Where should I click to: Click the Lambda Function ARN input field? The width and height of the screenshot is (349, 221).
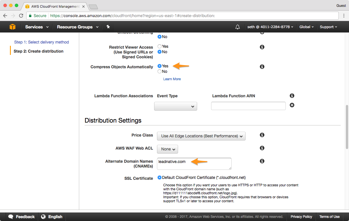point(248,106)
